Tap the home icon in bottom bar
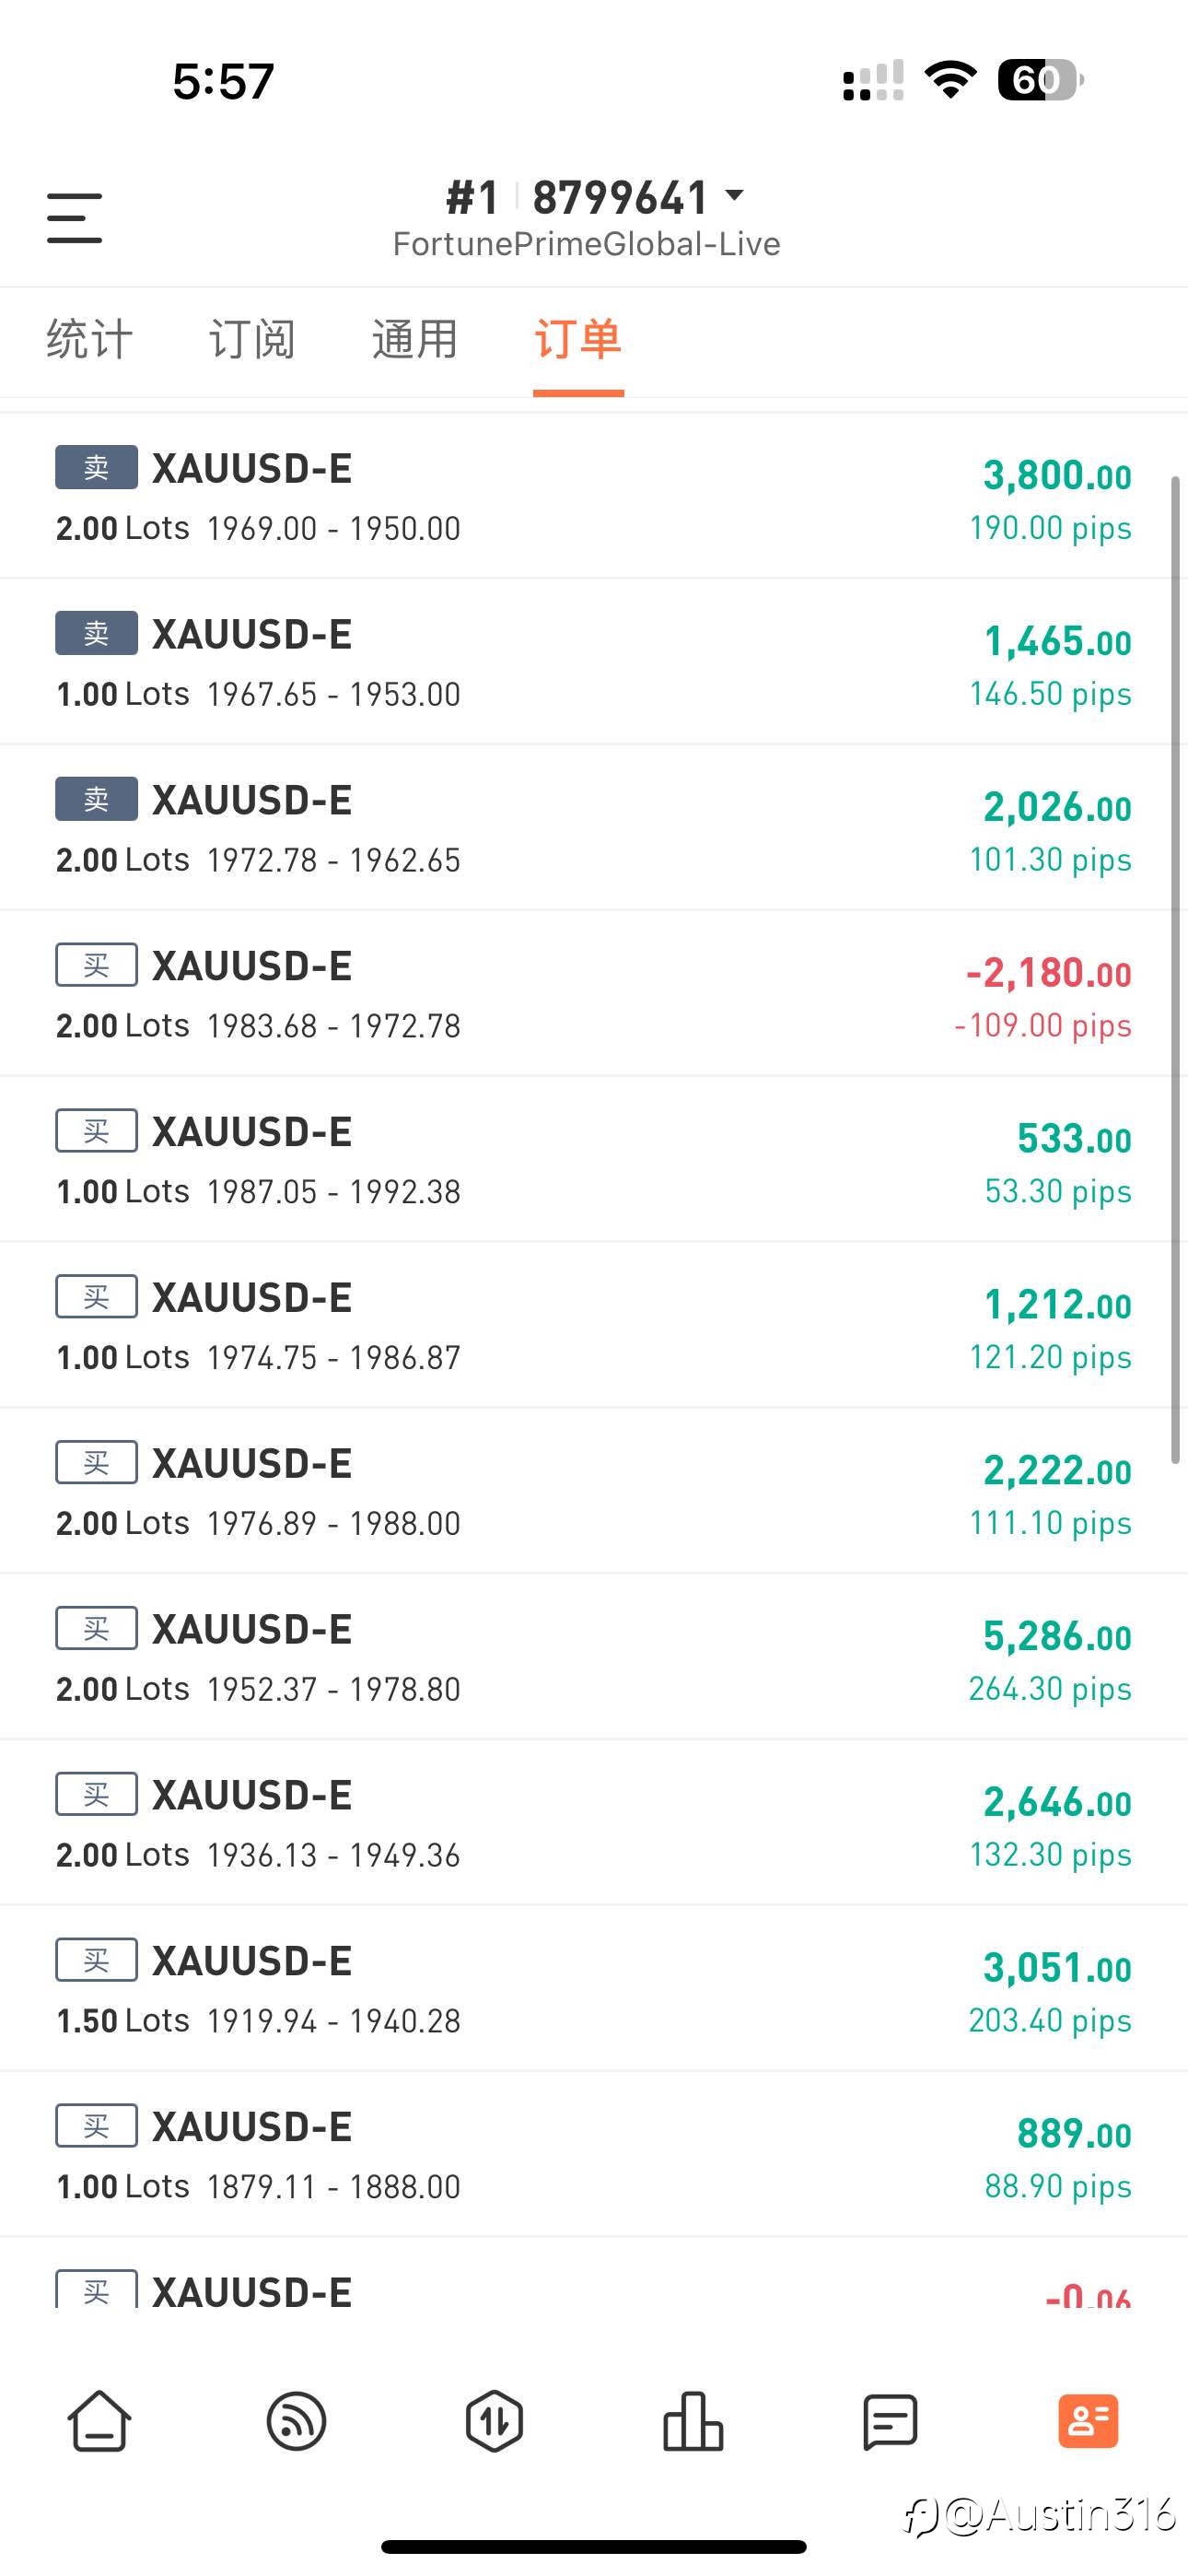 click(x=99, y=2421)
